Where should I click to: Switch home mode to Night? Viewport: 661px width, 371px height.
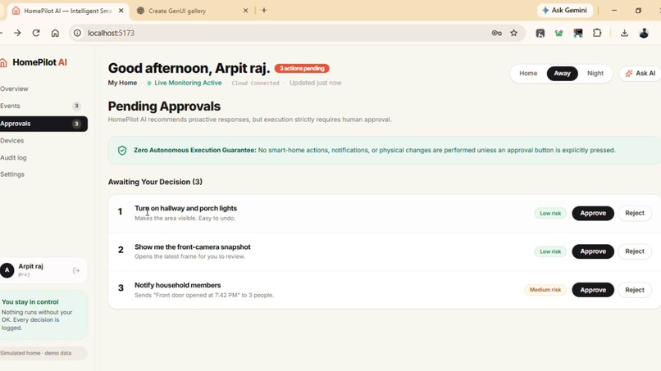[x=595, y=73]
